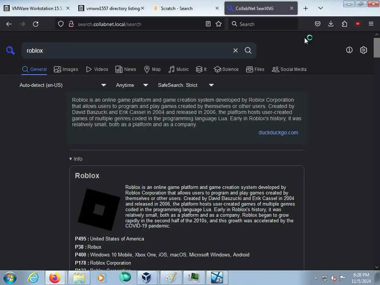Screen dimensions: 380x285
Task: Clear the roblox search query
Action: pos(235,50)
